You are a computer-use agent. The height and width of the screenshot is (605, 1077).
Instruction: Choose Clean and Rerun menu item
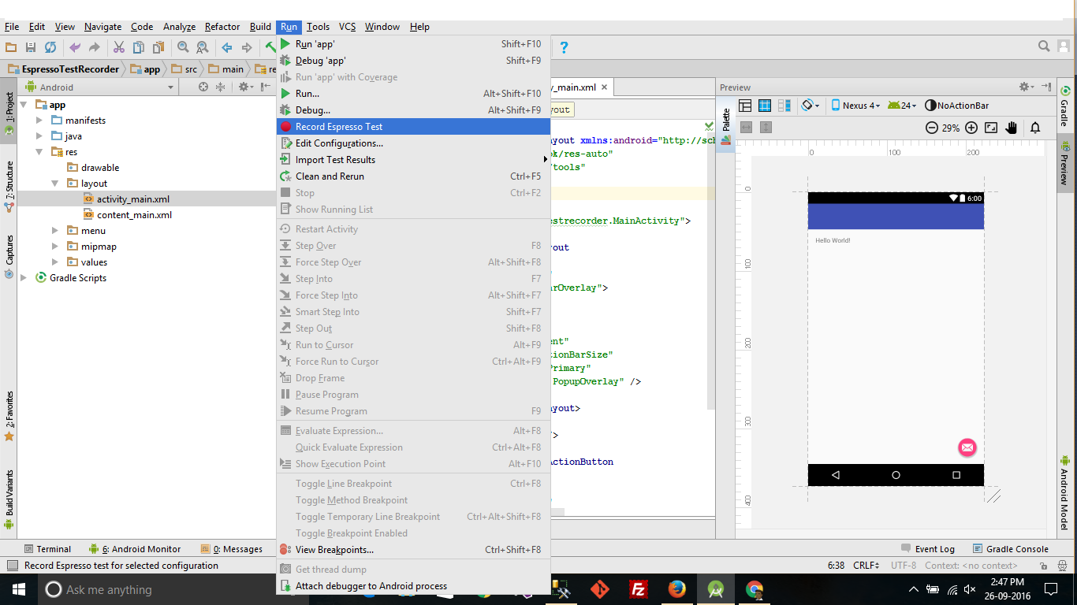pos(413,176)
